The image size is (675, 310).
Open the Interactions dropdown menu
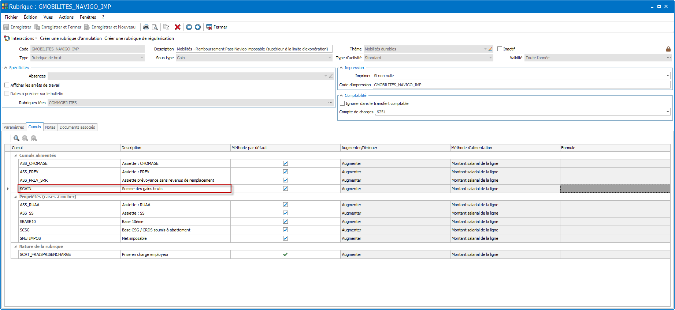coord(21,38)
